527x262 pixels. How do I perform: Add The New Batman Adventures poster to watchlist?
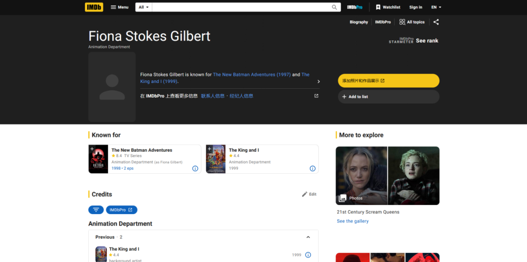click(92, 149)
